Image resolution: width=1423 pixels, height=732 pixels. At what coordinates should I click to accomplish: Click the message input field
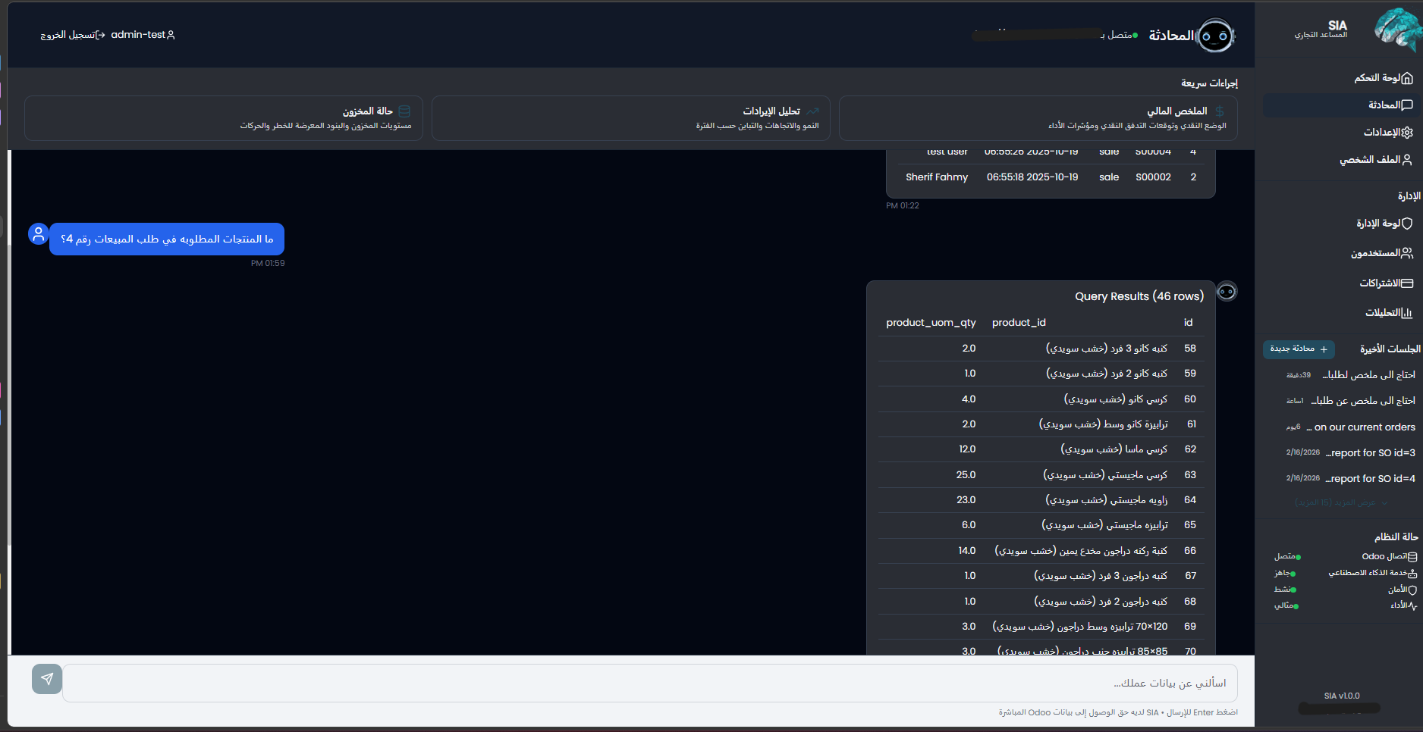[x=650, y=683]
